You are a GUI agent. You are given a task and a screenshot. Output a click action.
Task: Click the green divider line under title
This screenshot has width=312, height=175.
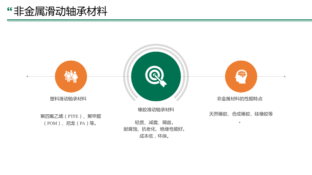point(160,21)
